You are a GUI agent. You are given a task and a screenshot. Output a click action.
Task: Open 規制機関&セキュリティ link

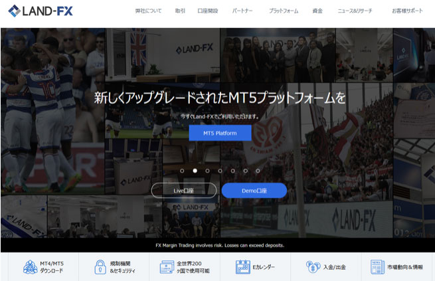[x=123, y=267]
